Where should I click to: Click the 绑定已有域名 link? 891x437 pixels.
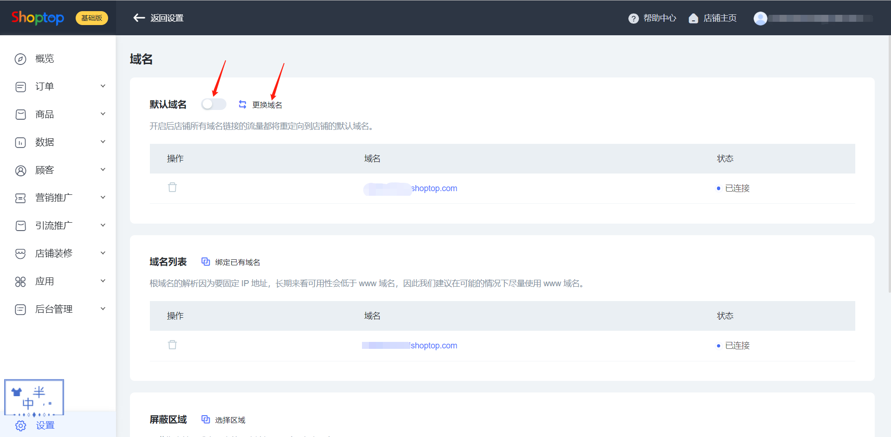pos(237,262)
